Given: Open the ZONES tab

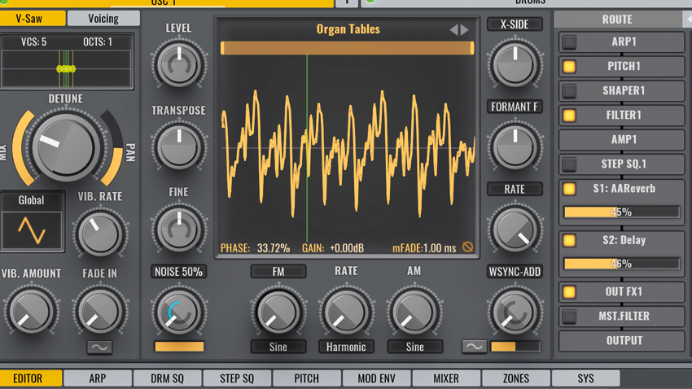Looking at the screenshot, I should pos(516,378).
